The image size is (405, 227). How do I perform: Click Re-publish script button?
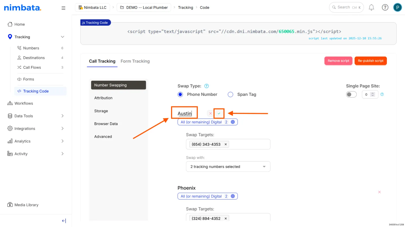(371, 61)
